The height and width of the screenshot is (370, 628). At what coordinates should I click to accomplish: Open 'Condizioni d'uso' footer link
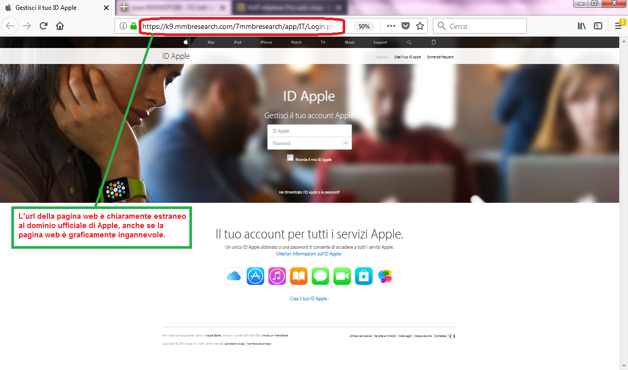(x=235, y=343)
